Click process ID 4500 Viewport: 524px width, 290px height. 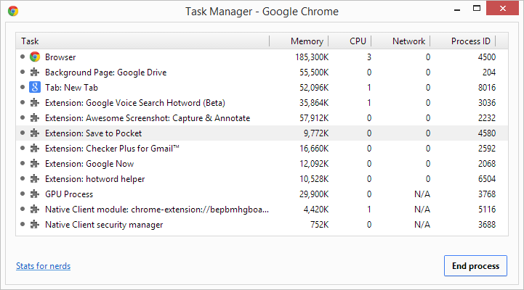[x=487, y=57]
